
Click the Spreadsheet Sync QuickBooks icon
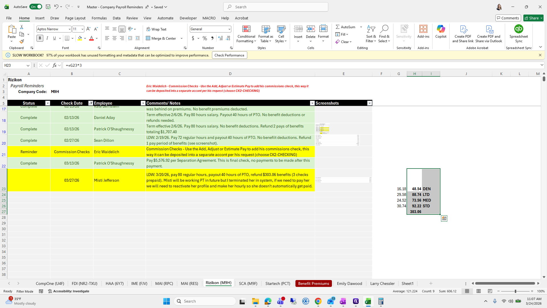(x=519, y=29)
